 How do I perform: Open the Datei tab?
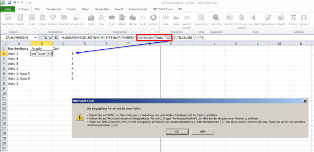coord(7,9)
